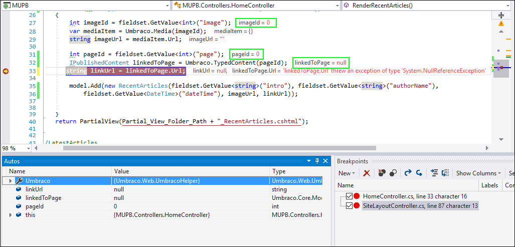Click the mediaItem = {} data tip
This screenshot has width=515, height=247.
click(233, 31)
